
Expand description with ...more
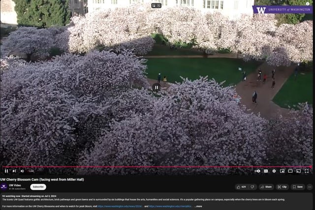[x=198, y=207]
